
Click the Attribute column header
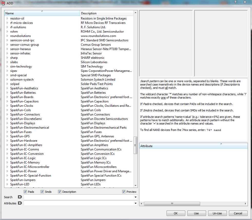tap(193, 146)
